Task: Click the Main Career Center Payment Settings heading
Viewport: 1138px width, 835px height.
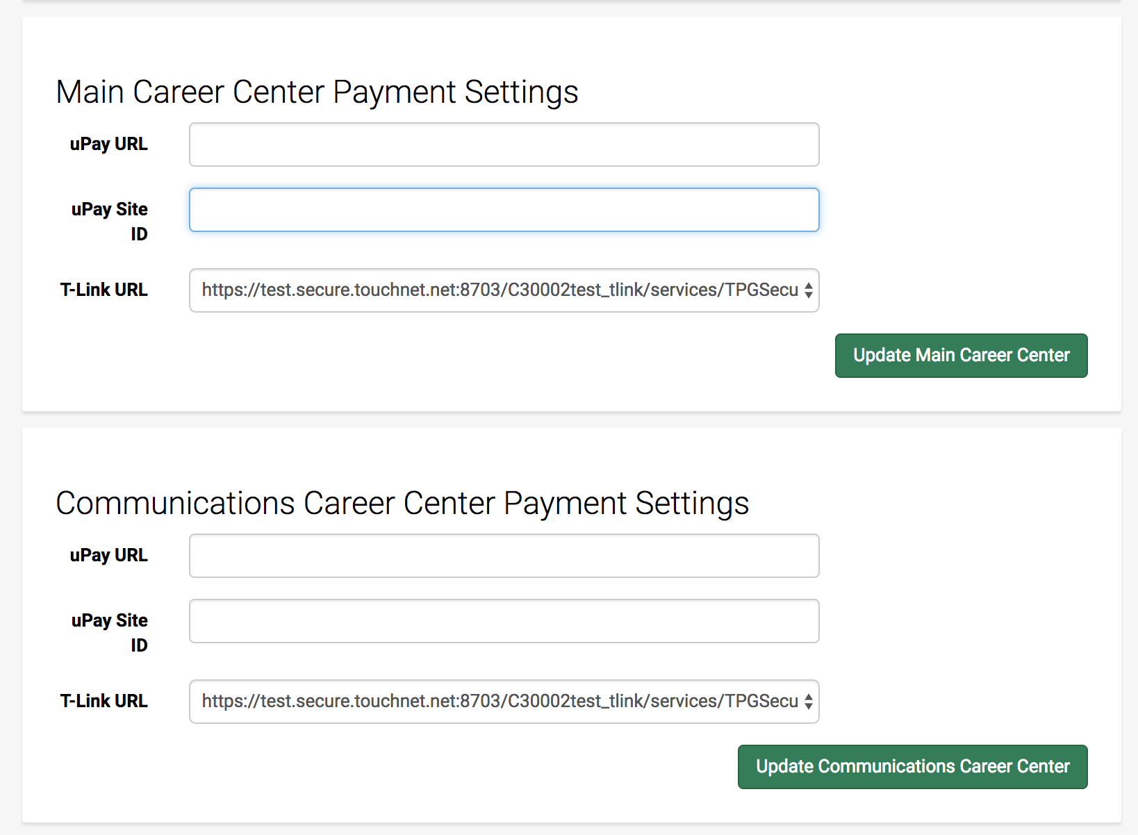Action: pyautogui.click(x=318, y=91)
